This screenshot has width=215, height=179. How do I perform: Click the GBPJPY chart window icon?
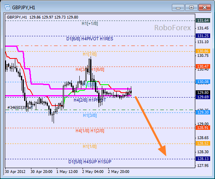click(x=7, y=7)
